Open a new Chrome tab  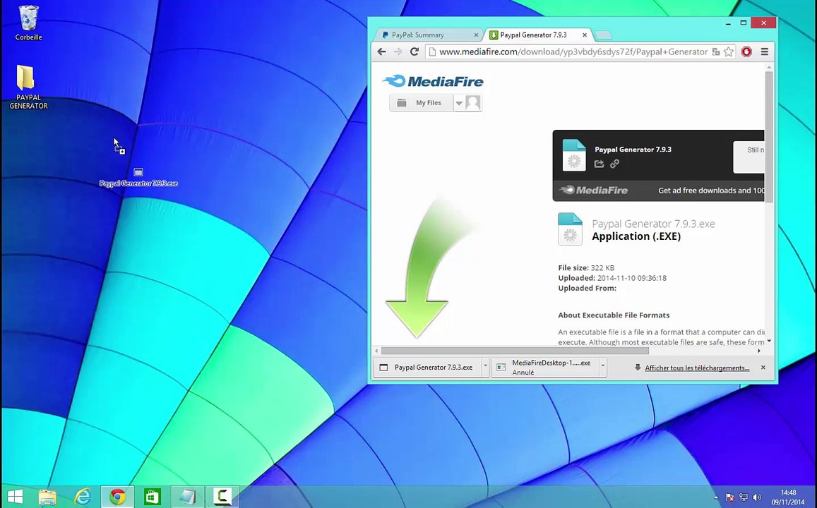(603, 35)
